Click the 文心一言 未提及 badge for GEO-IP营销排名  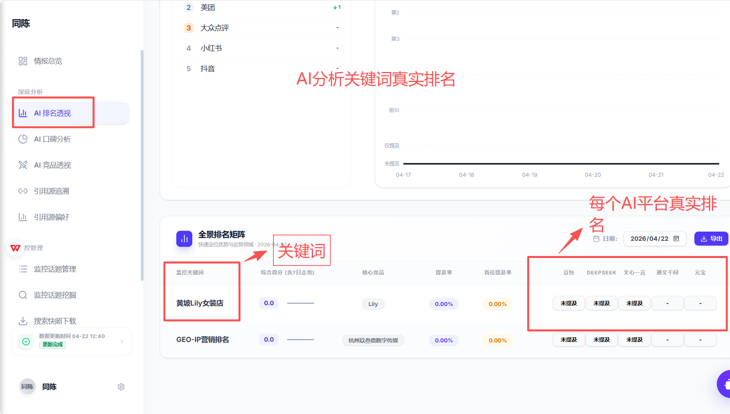634,340
